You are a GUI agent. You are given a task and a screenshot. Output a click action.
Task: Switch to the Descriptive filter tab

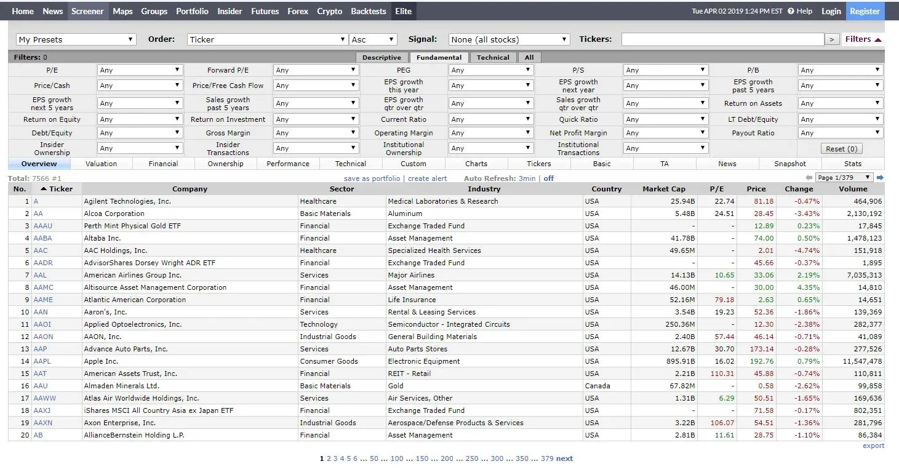[382, 57]
